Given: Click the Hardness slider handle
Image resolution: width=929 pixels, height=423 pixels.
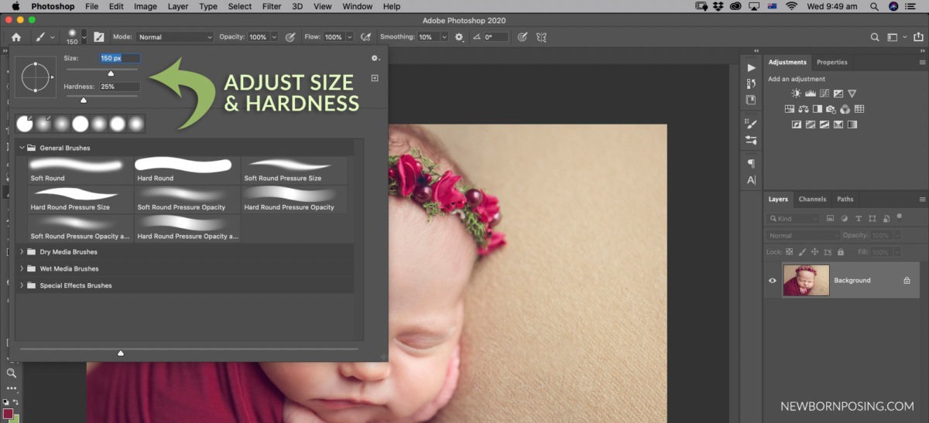Looking at the screenshot, I should tap(84, 100).
